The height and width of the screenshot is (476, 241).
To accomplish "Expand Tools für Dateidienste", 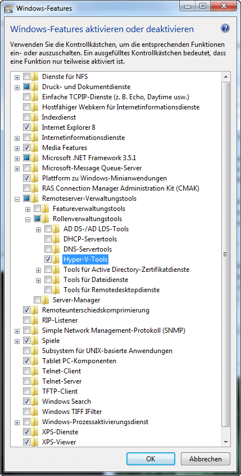I will [x=38, y=280].
